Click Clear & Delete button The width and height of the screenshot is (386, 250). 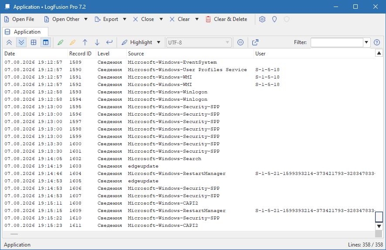click(x=226, y=19)
